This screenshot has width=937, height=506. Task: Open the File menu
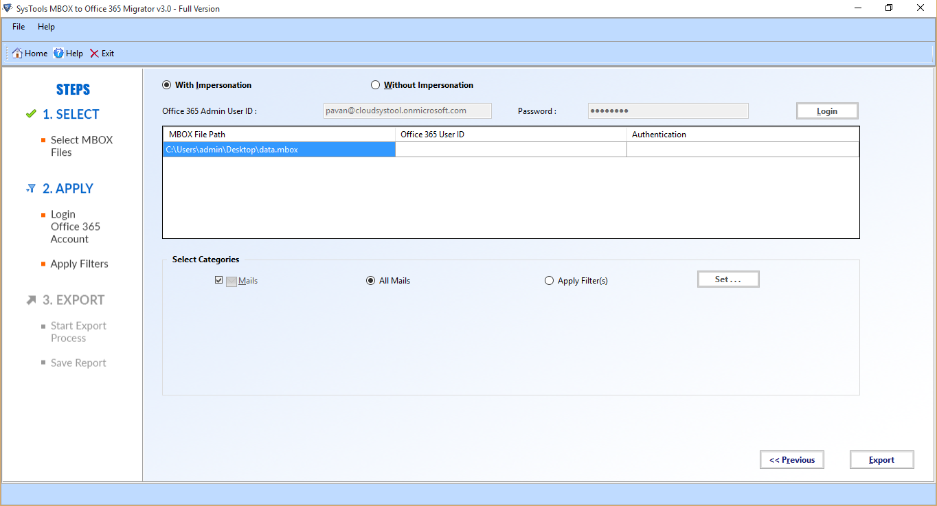pyautogui.click(x=19, y=27)
